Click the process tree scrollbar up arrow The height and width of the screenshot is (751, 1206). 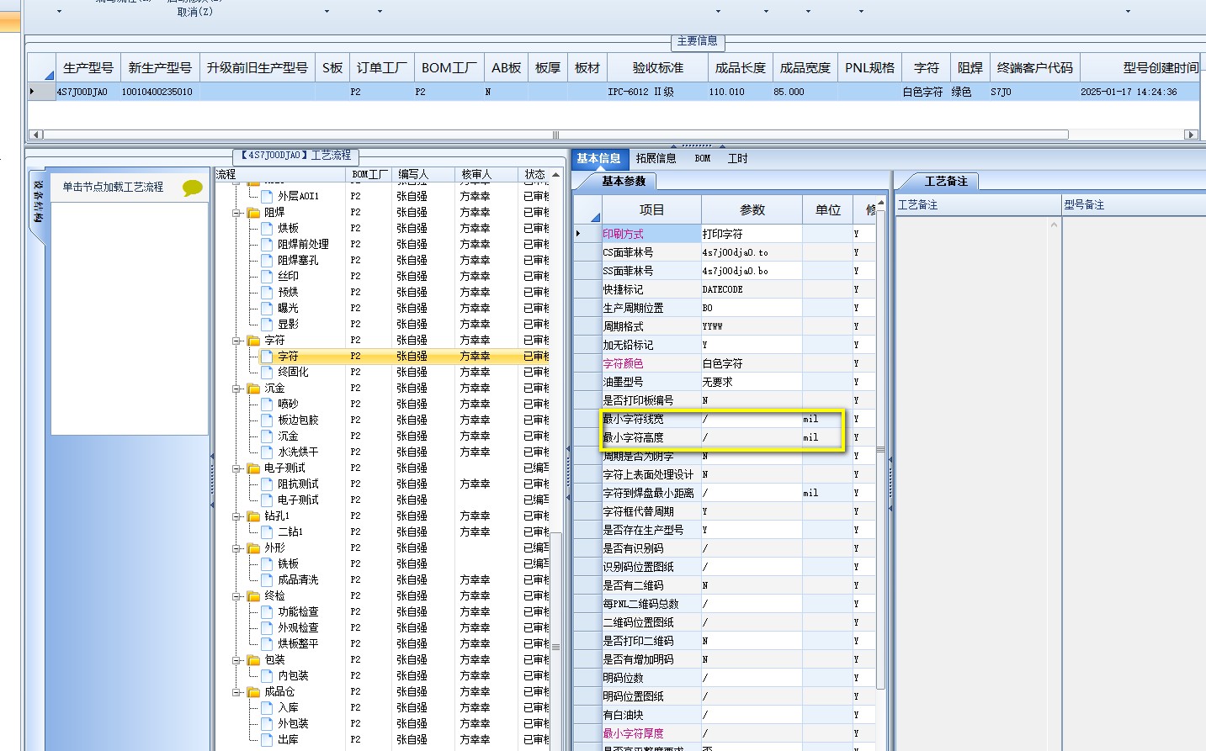click(x=555, y=175)
